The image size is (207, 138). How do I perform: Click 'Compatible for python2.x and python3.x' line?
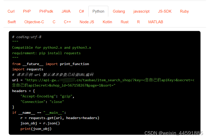(x=52, y=48)
